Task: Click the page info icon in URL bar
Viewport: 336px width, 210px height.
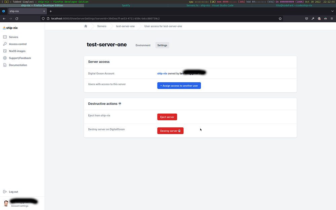Action: 48,18
